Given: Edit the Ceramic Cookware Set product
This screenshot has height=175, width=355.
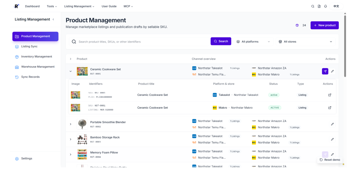Looking at the screenshot, I should [x=333, y=71].
